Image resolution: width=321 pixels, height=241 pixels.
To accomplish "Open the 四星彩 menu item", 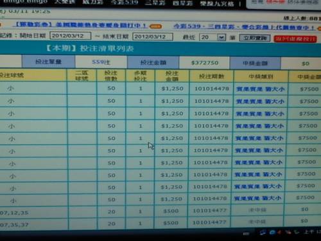I will (182, 3).
